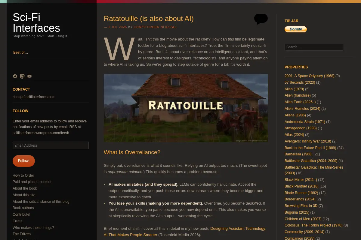Click author link Christopher Noessel
Image resolution: width=361 pixels, height=240 pixels.
tap(156, 27)
